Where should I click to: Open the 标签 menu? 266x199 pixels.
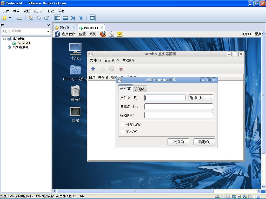(51, 11)
